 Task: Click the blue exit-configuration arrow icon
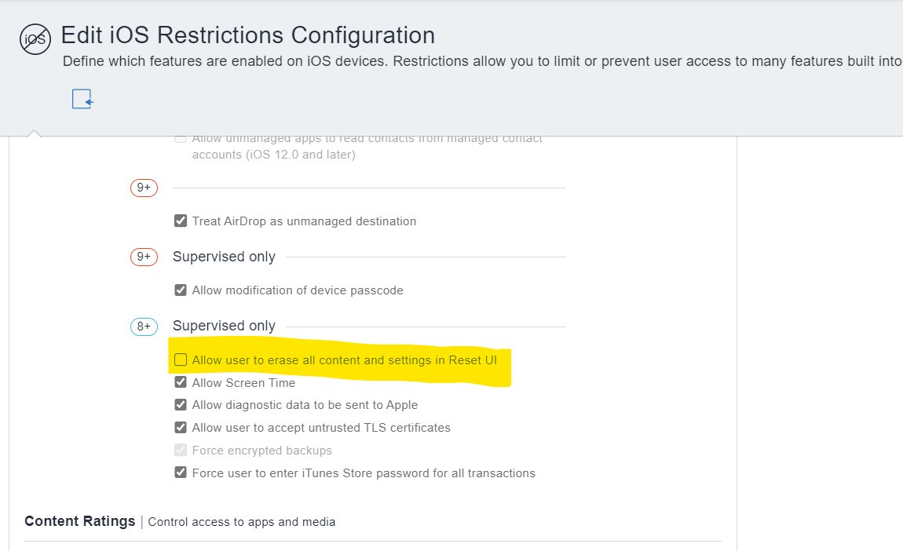coord(82,98)
